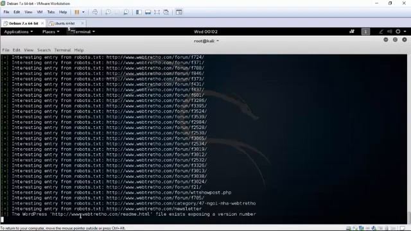The width and height of the screenshot is (411, 231).
Task: Maximize the root@kali terminal window
Action: point(395,40)
